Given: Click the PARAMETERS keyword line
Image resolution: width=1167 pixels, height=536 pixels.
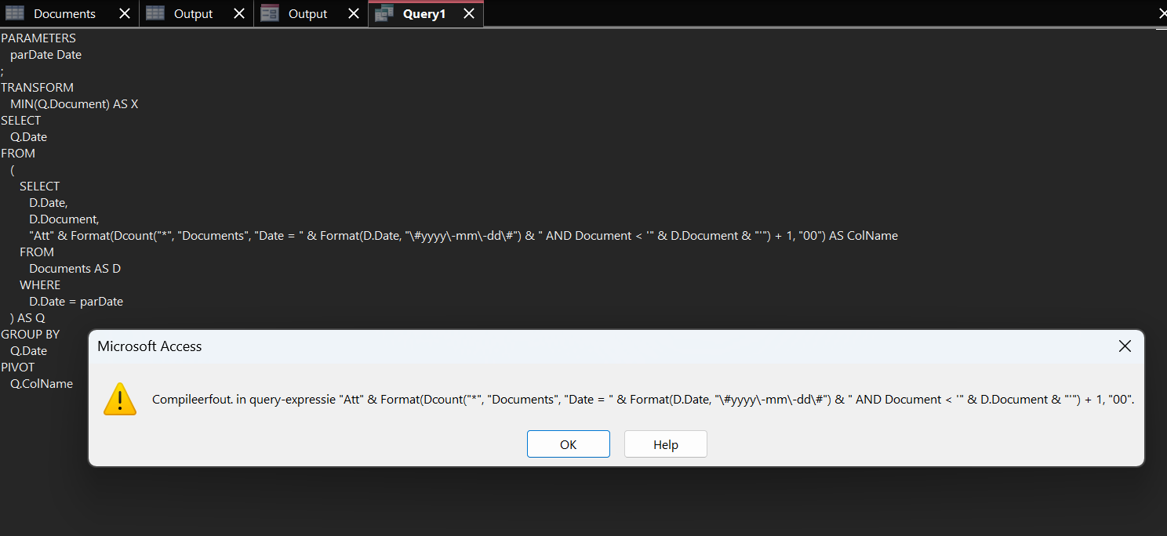Looking at the screenshot, I should tap(38, 38).
